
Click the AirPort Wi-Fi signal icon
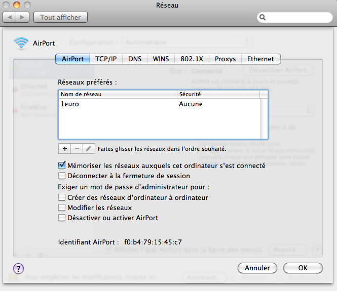[x=21, y=43]
